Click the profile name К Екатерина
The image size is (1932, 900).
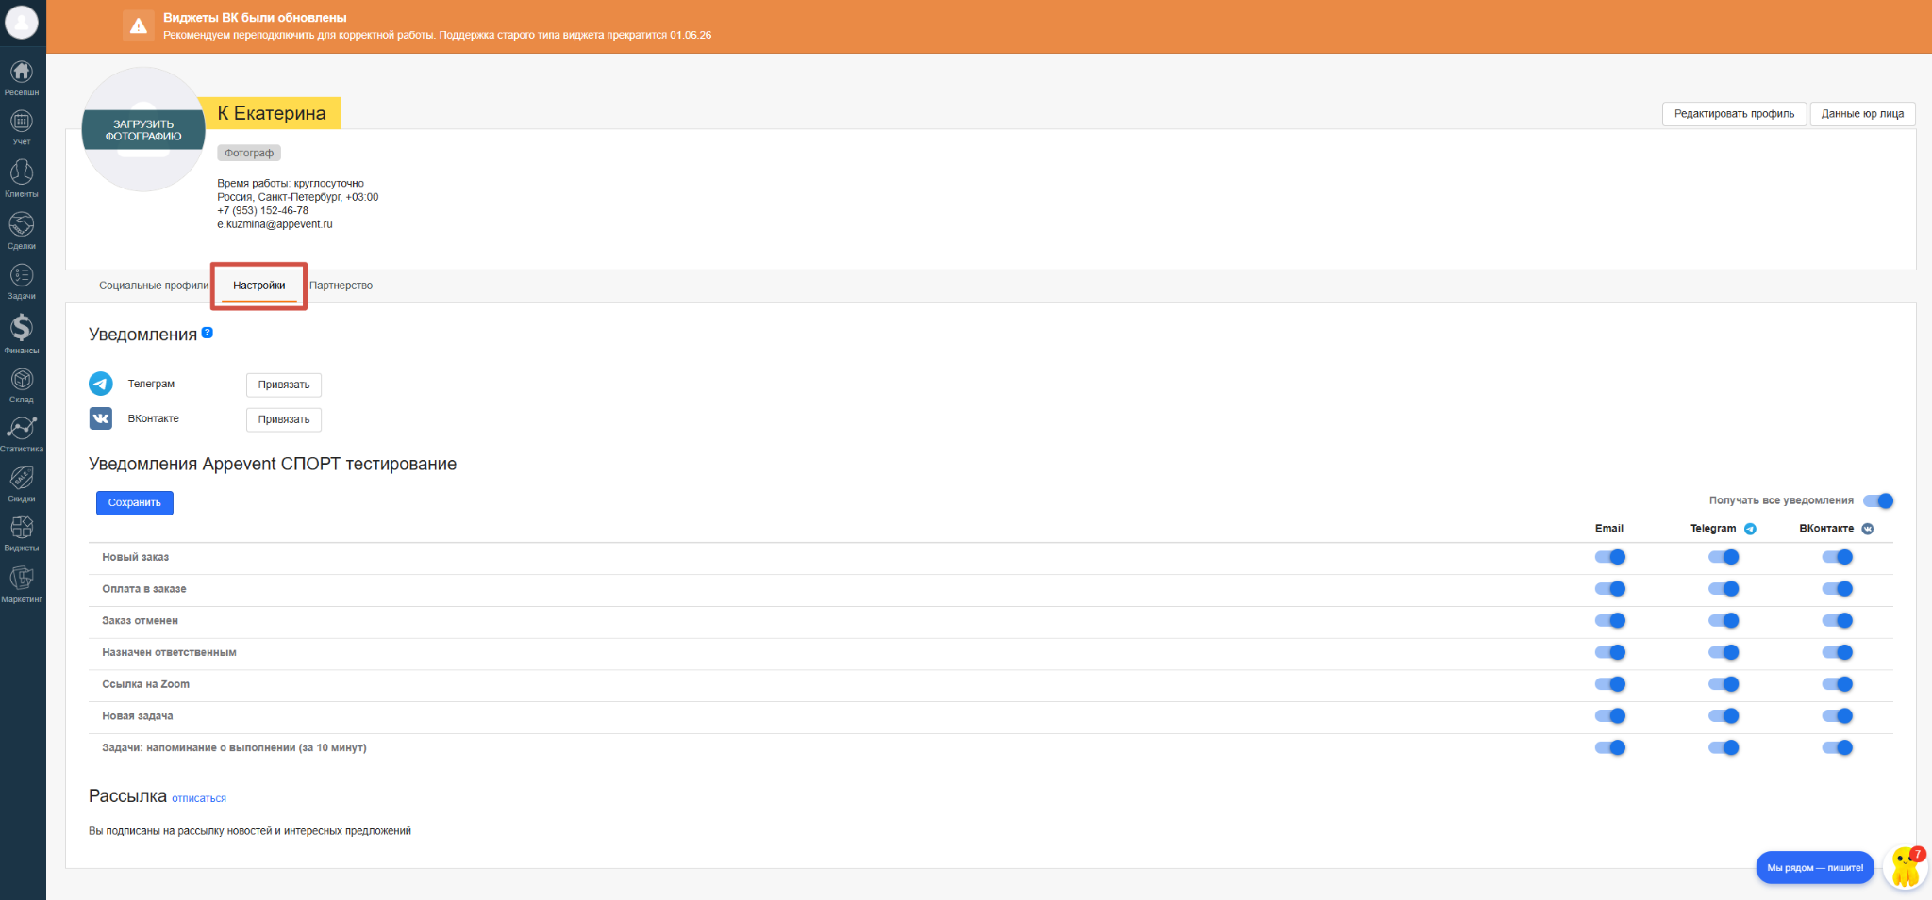[272, 113]
